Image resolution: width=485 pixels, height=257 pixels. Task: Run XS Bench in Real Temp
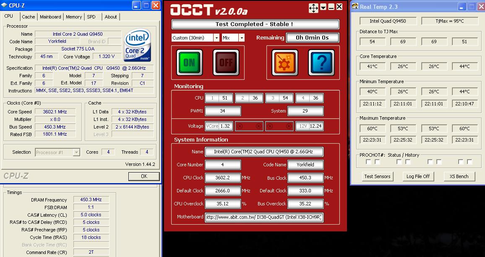pos(459,176)
